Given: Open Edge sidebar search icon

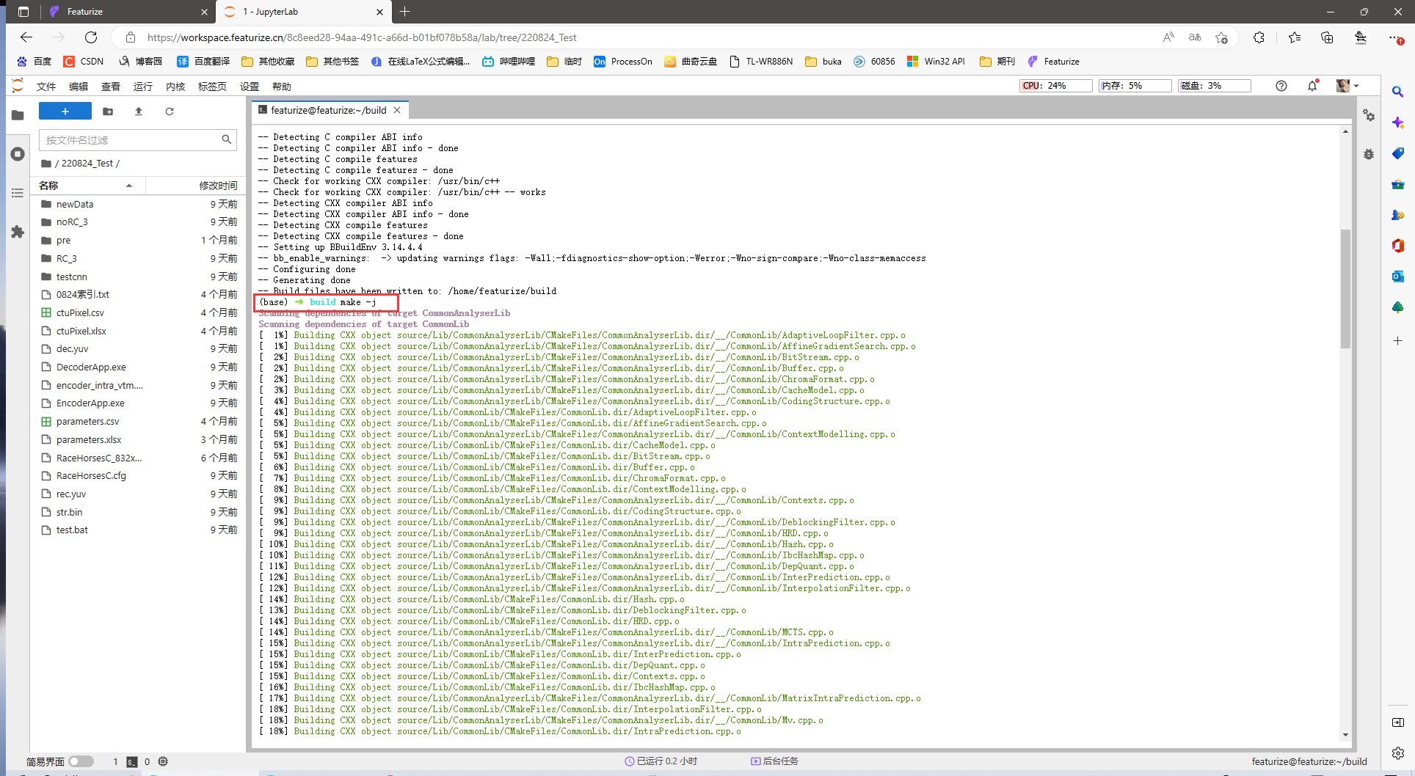Looking at the screenshot, I should pyautogui.click(x=1397, y=92).
